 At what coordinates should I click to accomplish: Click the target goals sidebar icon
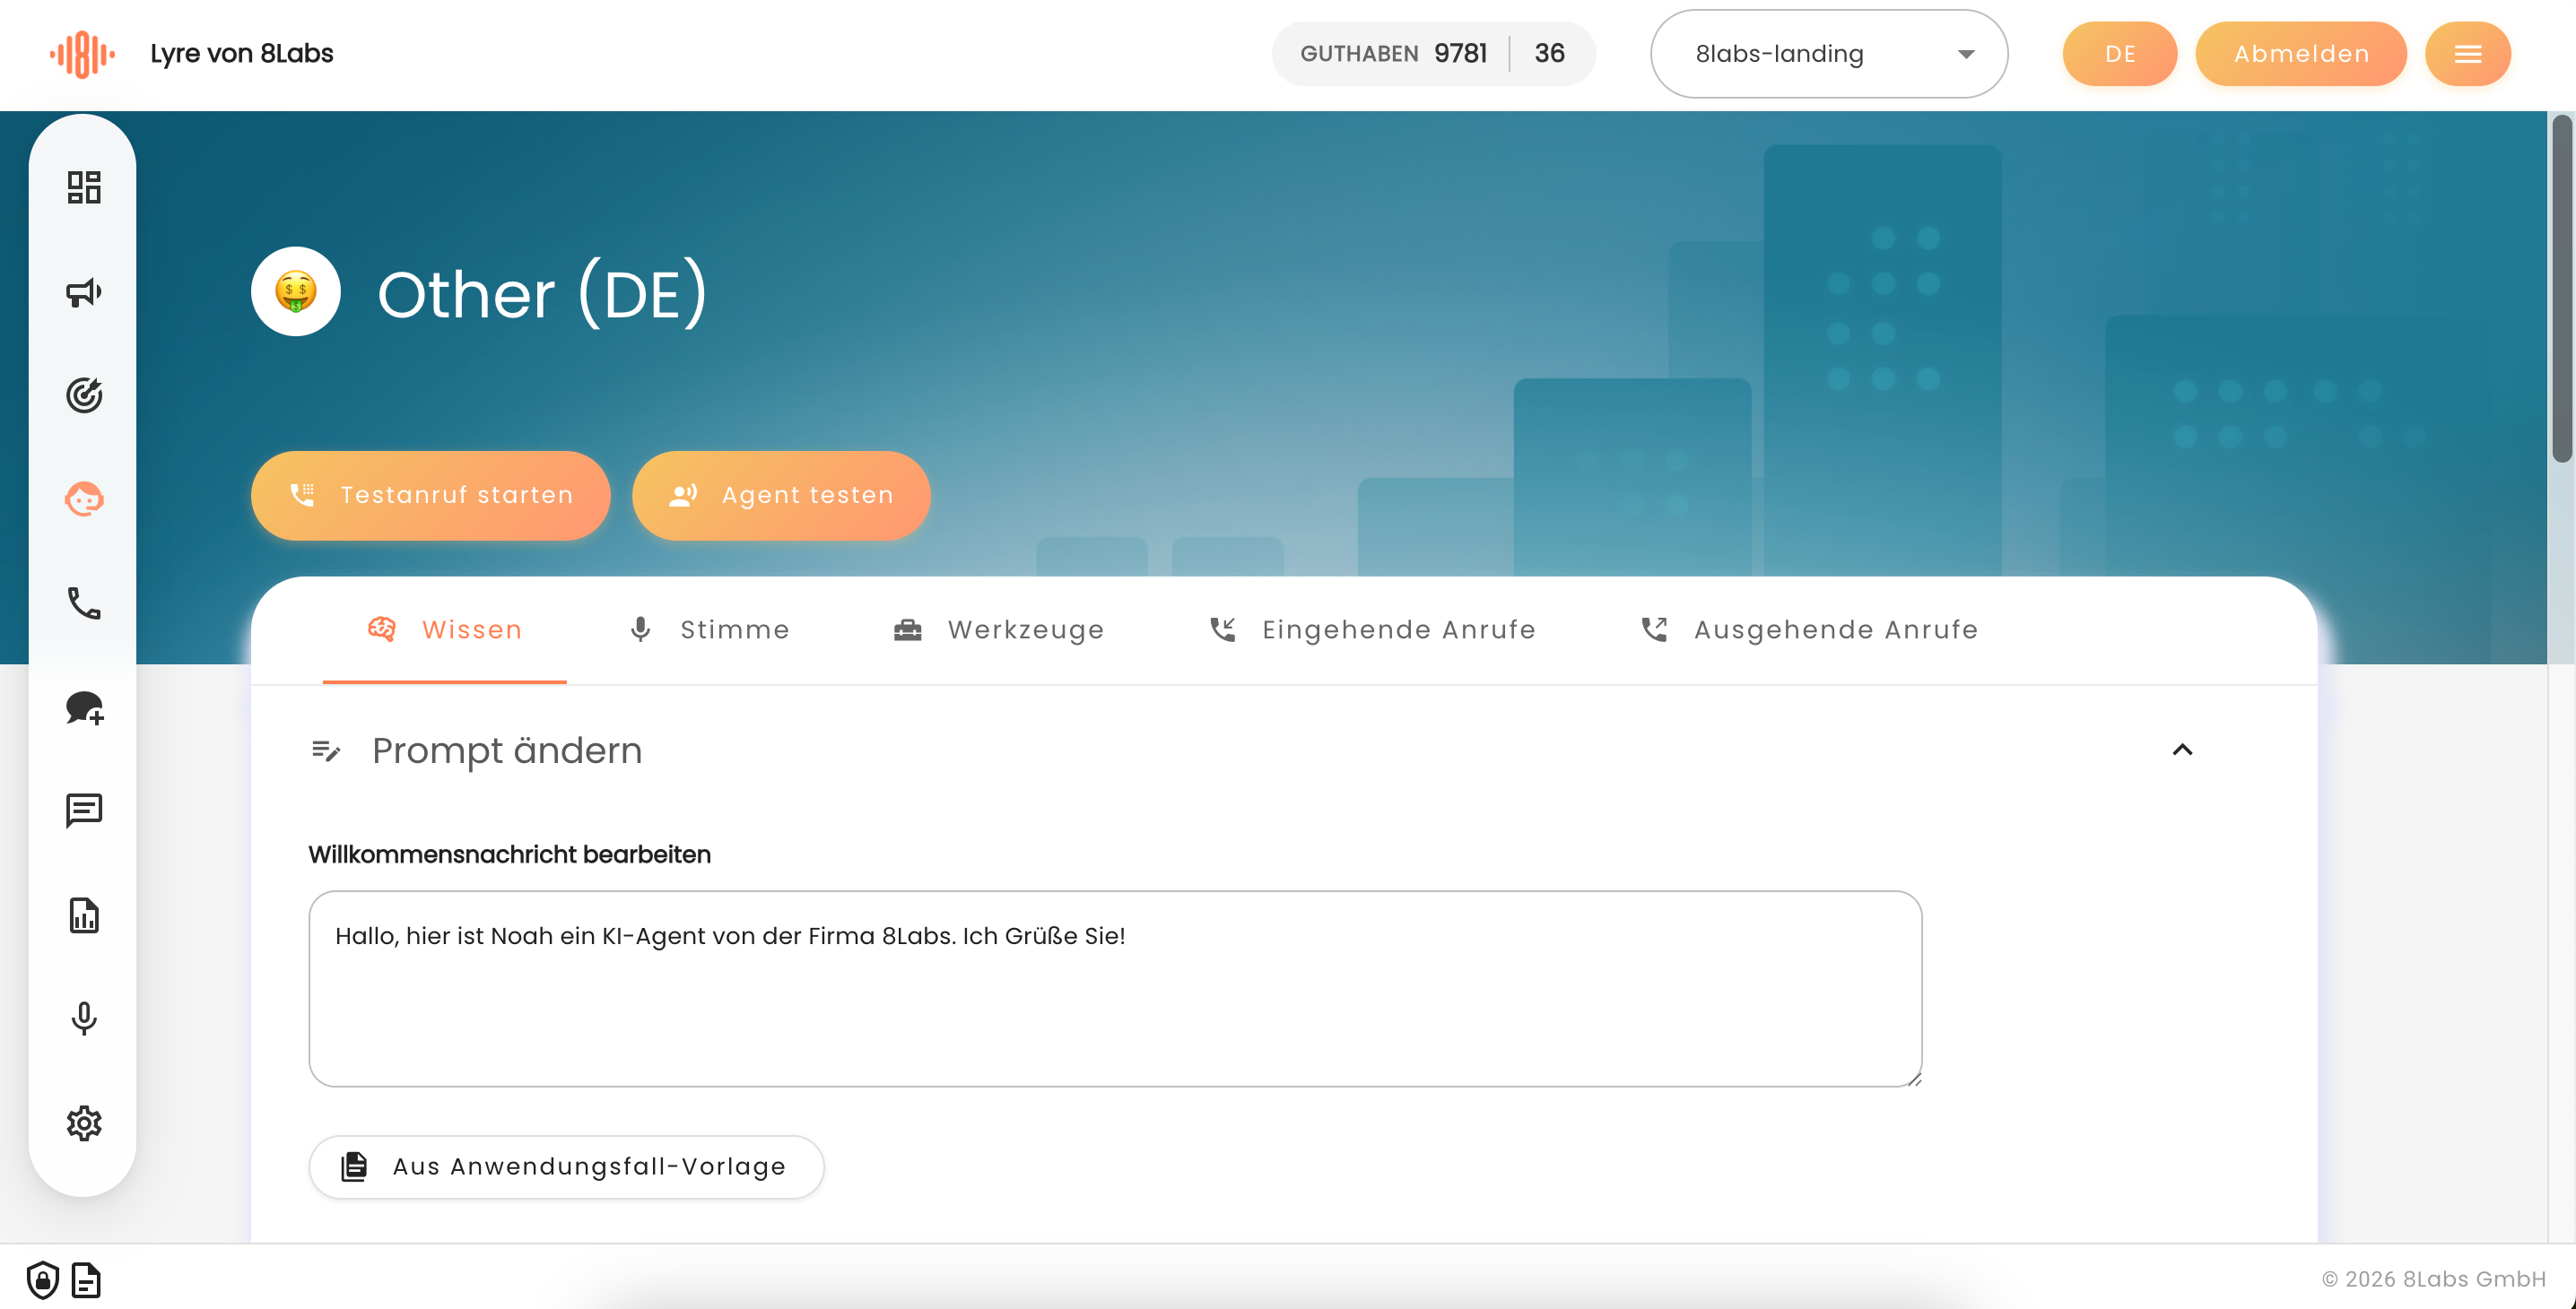click(x=84, y=395)
